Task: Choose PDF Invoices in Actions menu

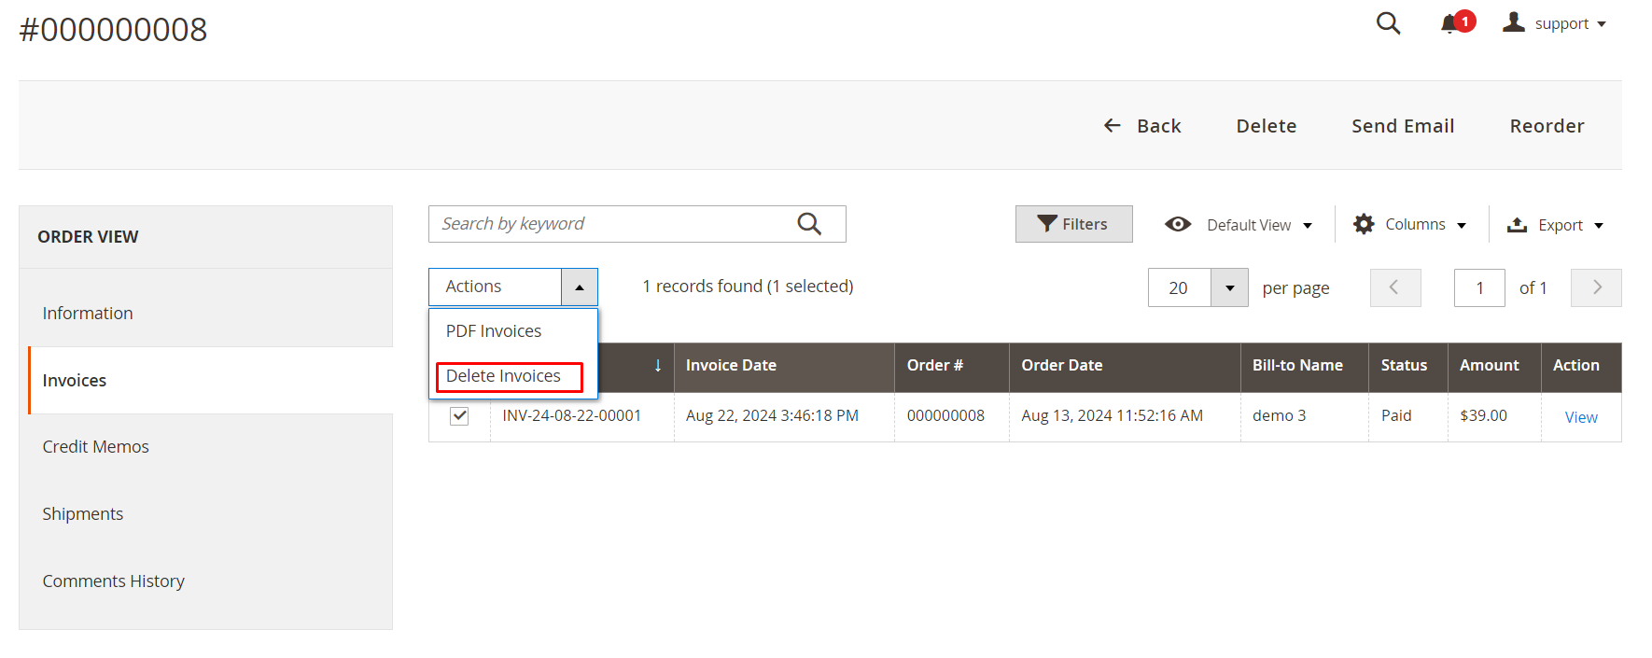Action: coord(494,331)
